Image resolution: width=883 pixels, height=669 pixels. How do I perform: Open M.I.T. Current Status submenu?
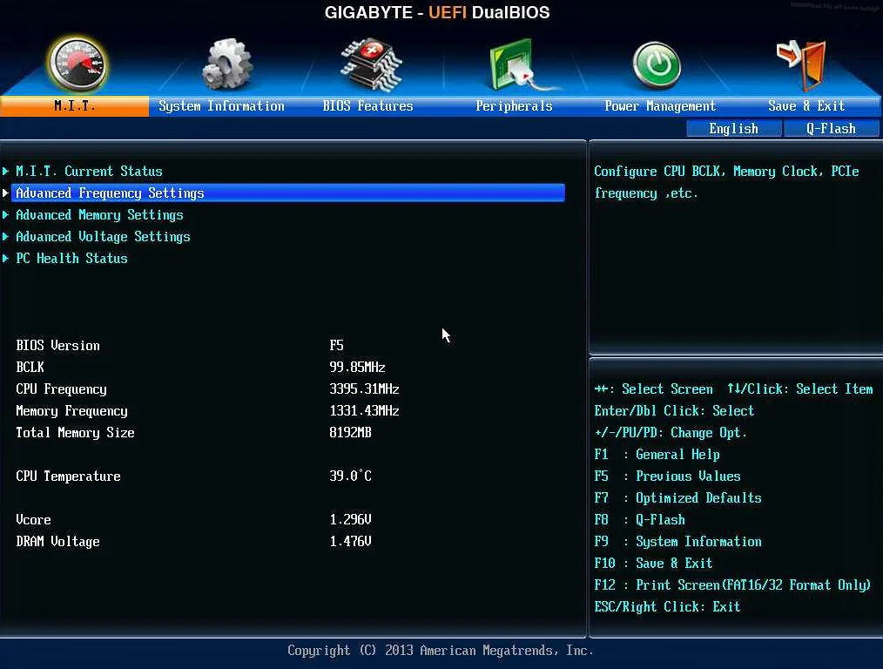point(89,172)
